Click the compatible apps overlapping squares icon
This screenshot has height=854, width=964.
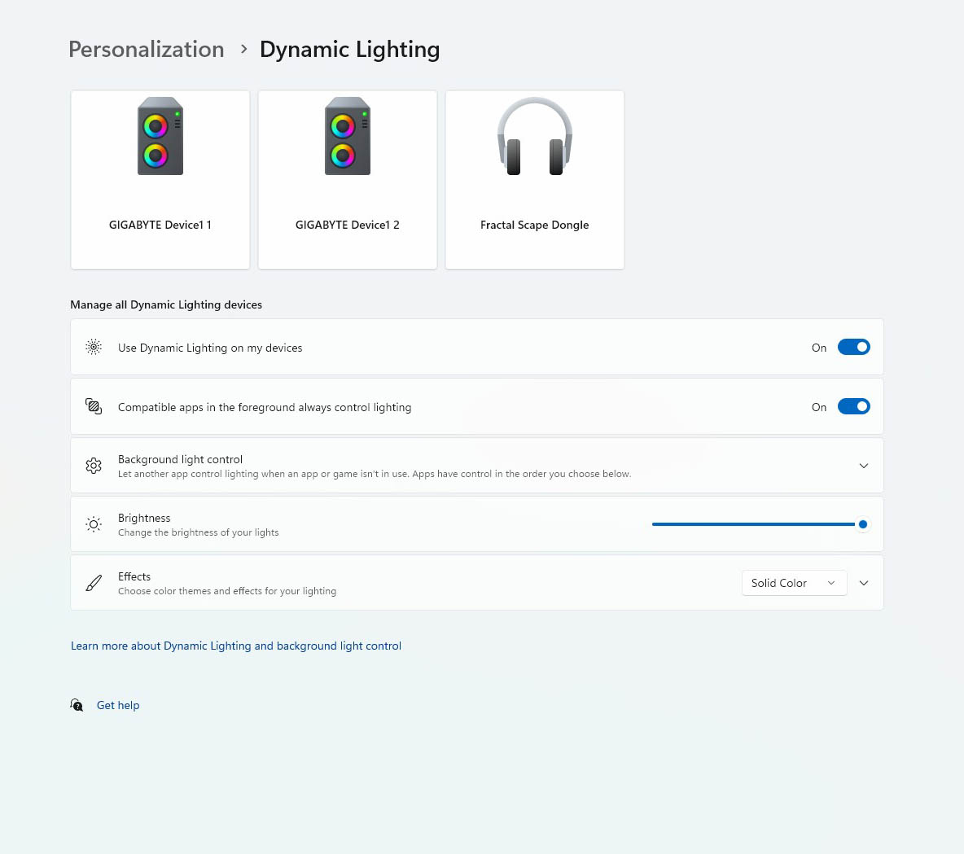click(94, 406)
